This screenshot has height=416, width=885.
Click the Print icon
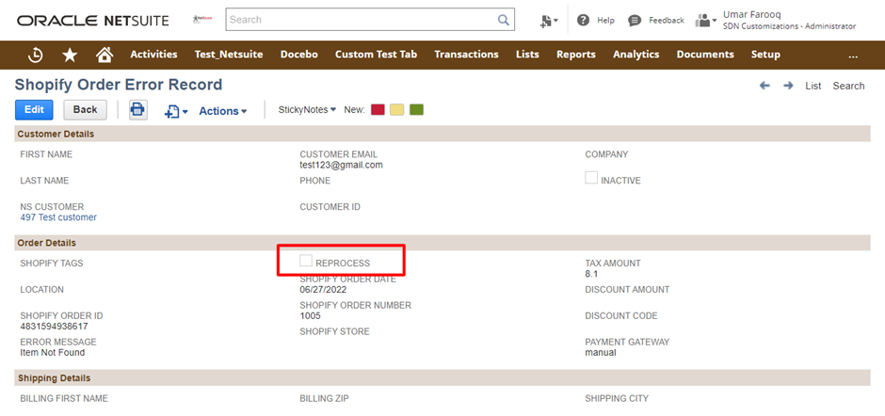point(138,109)
